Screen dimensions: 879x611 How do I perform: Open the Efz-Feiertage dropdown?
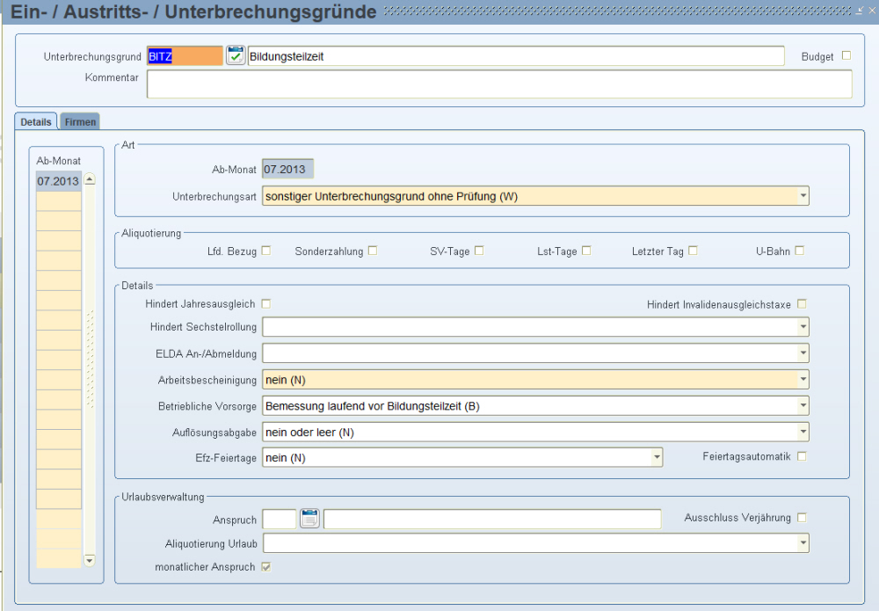click(657, 457)
